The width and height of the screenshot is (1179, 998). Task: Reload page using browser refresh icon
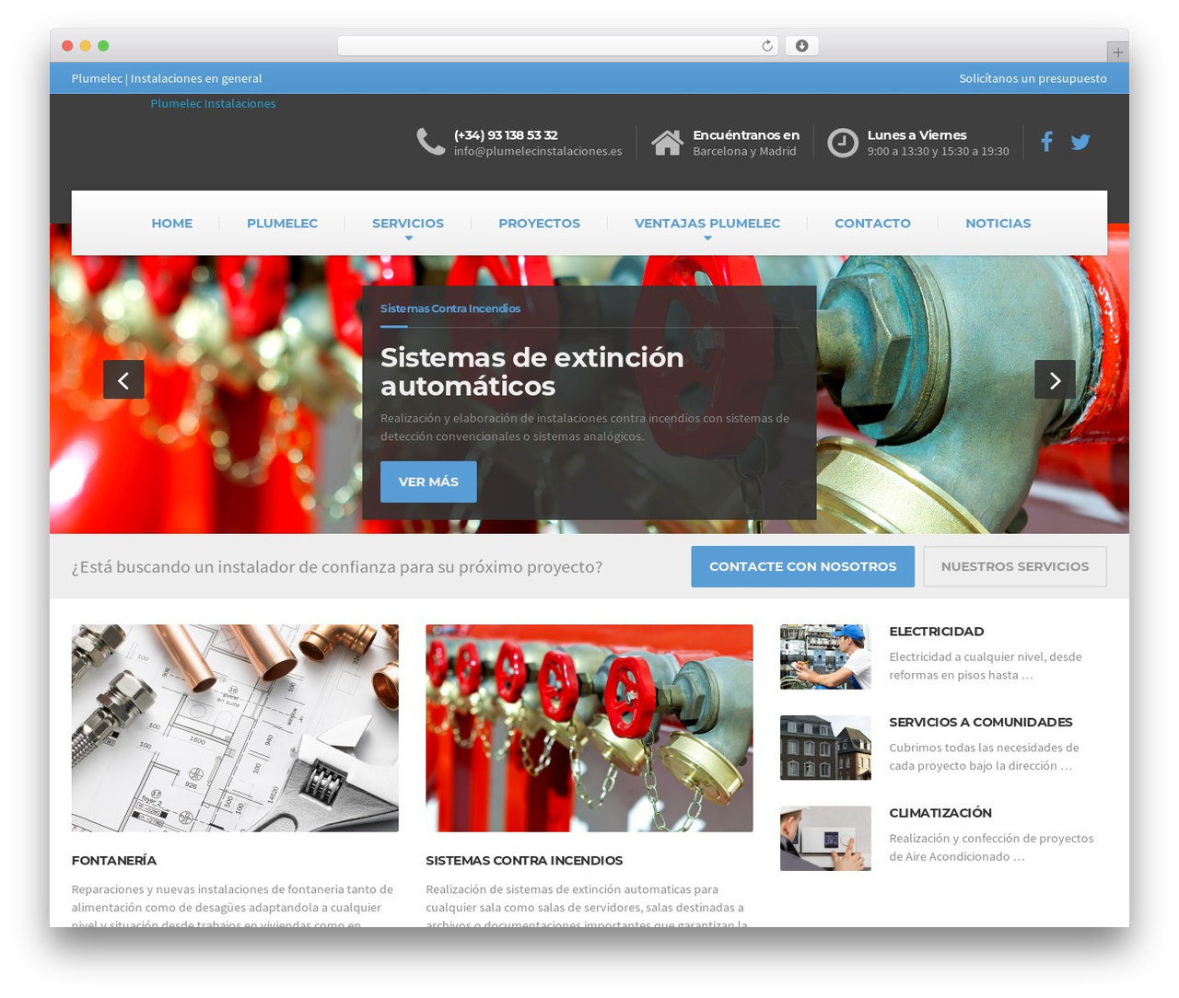[767, 46]
